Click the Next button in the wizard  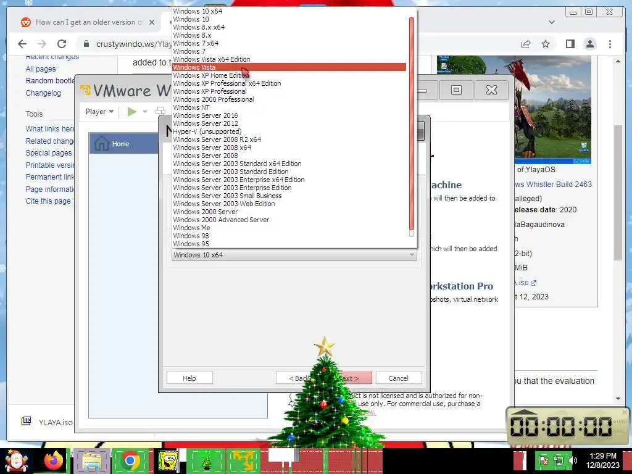click(x=350, y=378)
